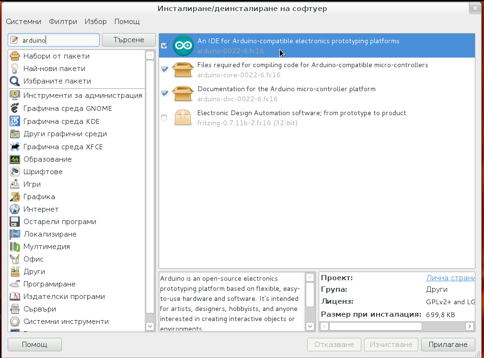Uncheck the arduino-0022 package checkbox
Screen dimensions: 484x358
tap(164, 46)
